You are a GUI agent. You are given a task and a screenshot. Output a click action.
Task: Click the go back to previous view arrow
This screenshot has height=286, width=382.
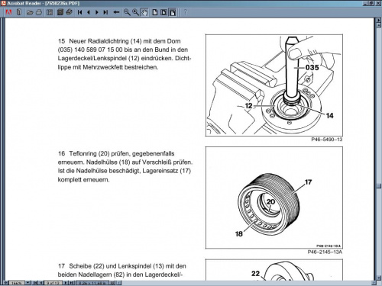point(116,12)
